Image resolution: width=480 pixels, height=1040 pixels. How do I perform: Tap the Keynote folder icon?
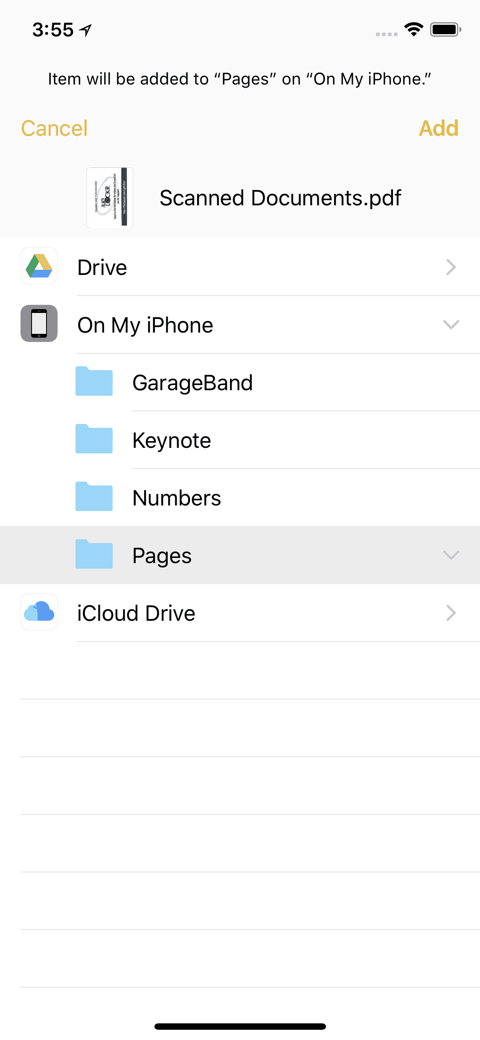(94, 439)
